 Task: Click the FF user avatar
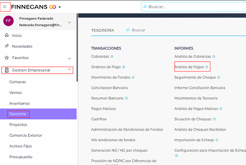click(x=9, y=21)
